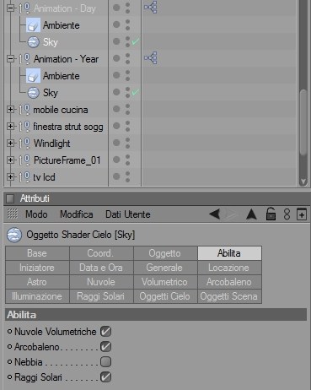Image resolution: width=311 pixels, height=390 pixels.
Task: Disable the Raggi Solari checkbox
Action: point(105,377)
